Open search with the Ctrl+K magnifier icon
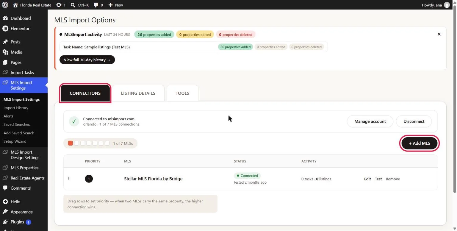The width and height of the screenshot is (457, 231). click(x=73, y=5)
